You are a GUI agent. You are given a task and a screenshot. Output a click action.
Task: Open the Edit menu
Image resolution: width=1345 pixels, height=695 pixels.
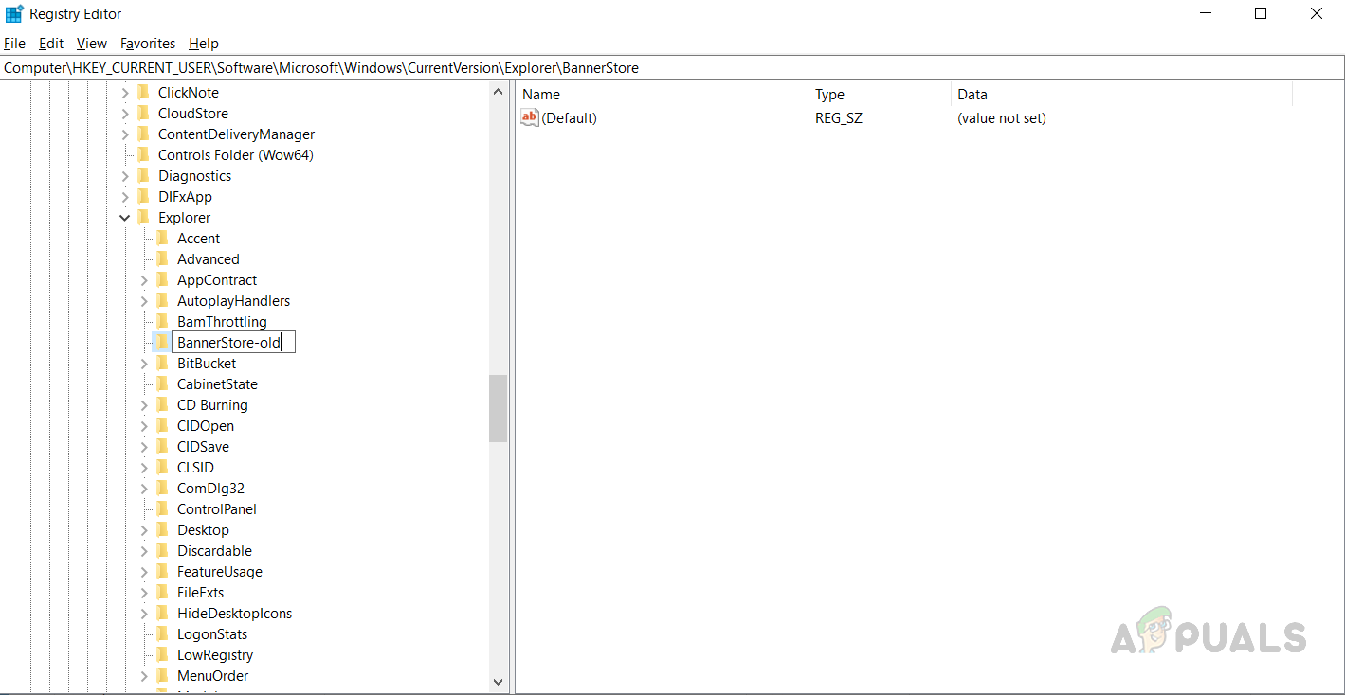[51, 44]
